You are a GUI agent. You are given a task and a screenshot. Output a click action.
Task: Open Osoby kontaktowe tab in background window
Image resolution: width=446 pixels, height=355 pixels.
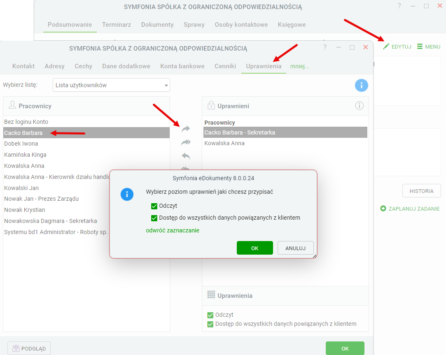(x=241, y=25)
